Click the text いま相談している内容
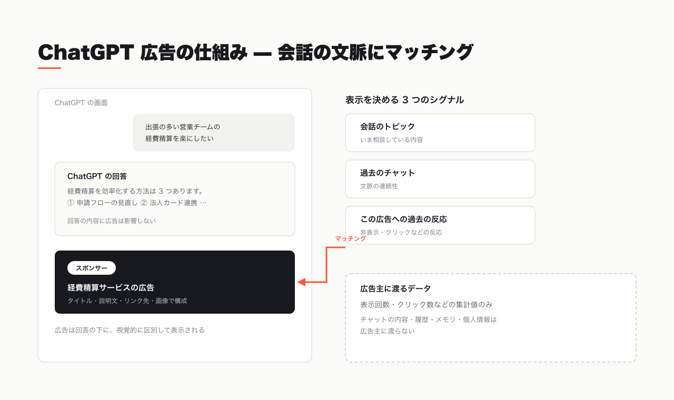Image resolution: width=674 pixels, height=400 pixels. (392, 140)
